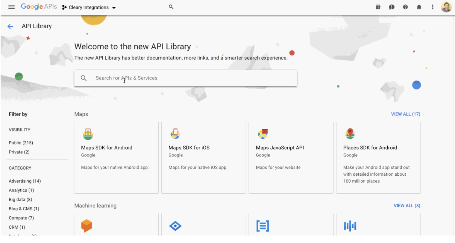Open the notifications bell
This screenshot has width=455, height=243.
click(419, 7)
